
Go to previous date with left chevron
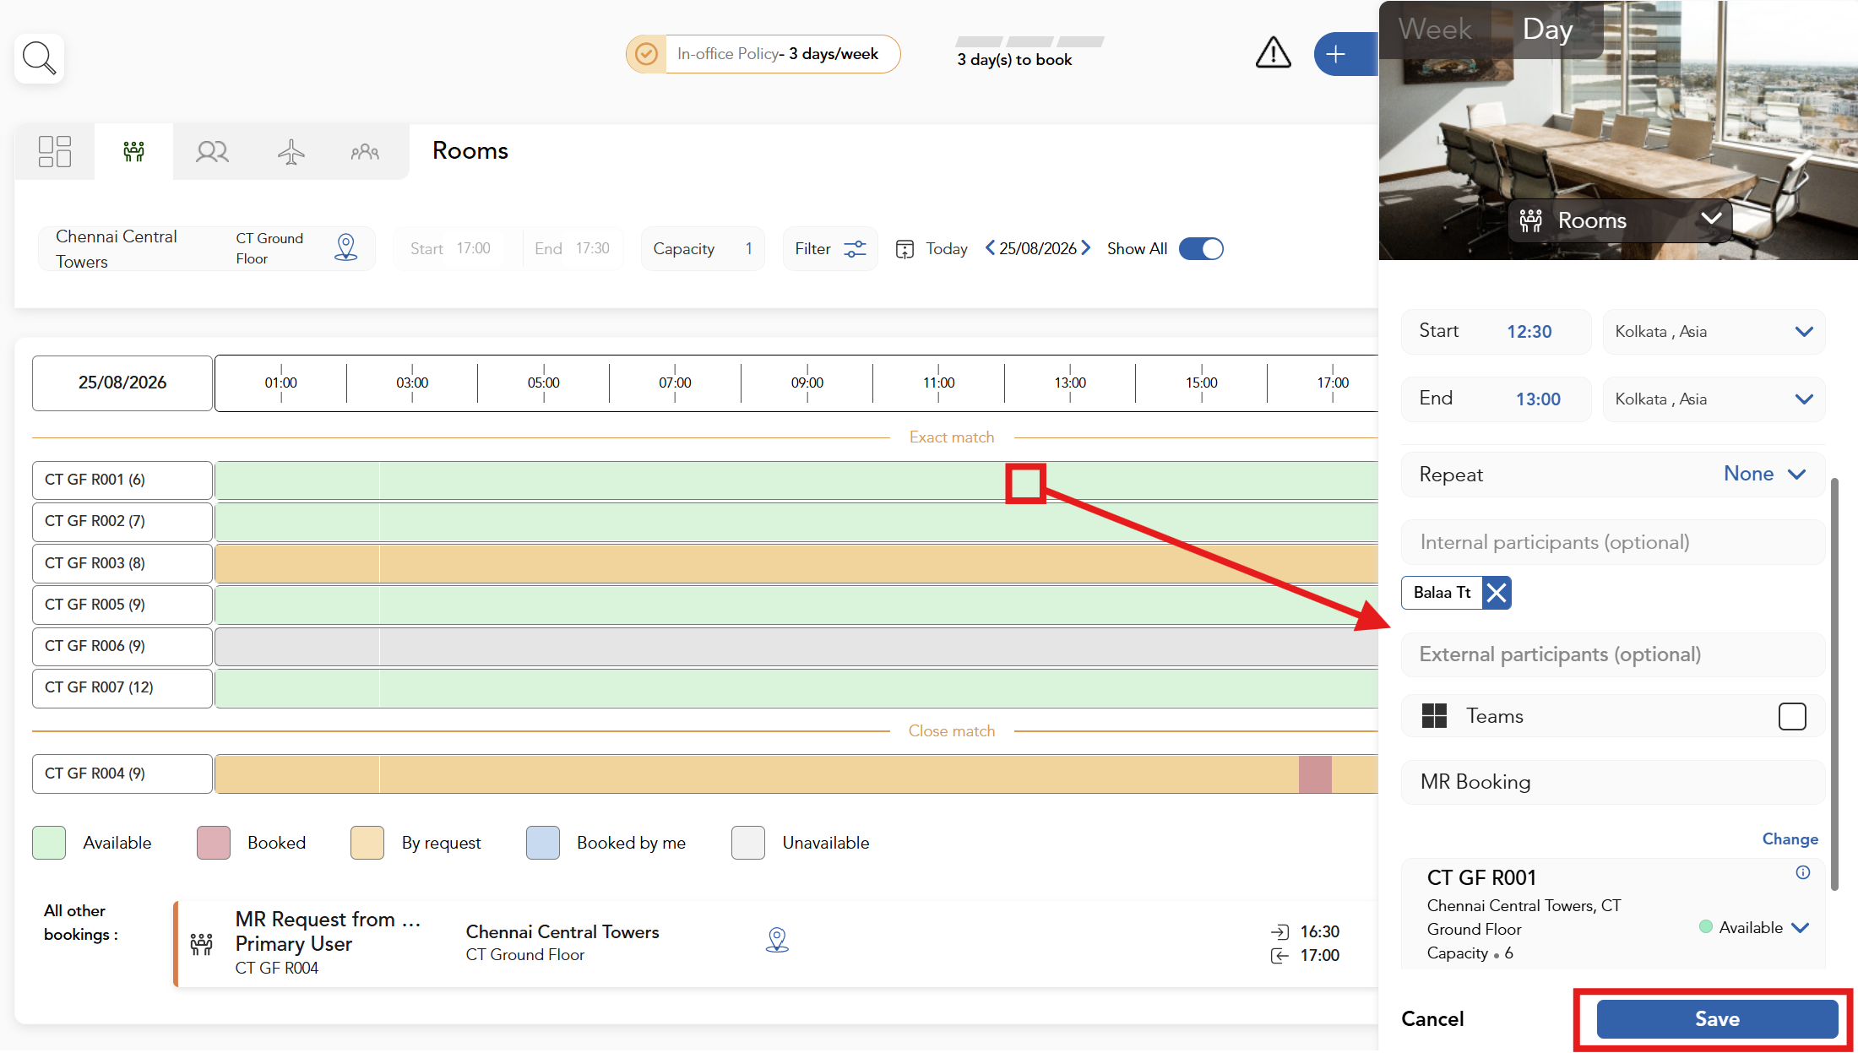[990, 247]
